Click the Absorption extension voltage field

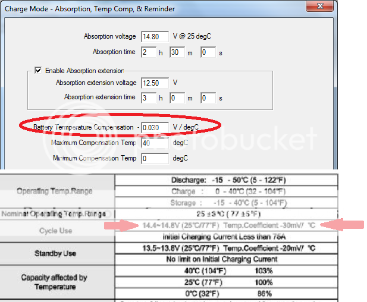click(155, 83)
